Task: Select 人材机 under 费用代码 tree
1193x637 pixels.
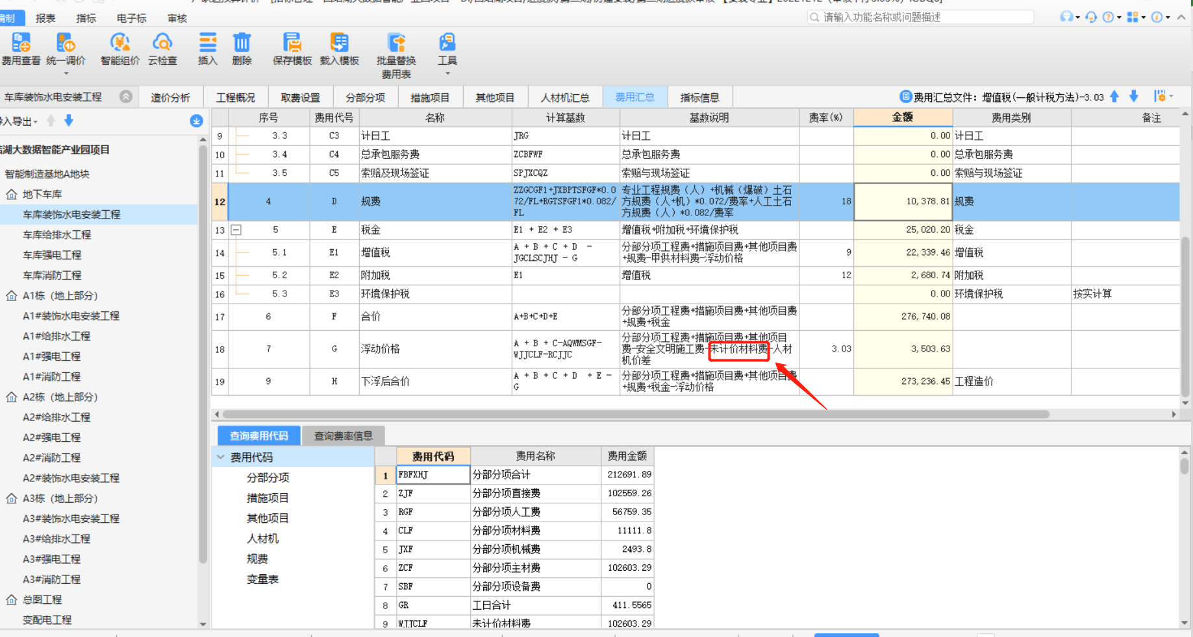Action: click(x=262, y=538)
